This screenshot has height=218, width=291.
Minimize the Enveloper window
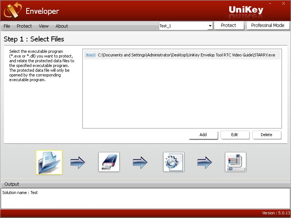point(270,4)
